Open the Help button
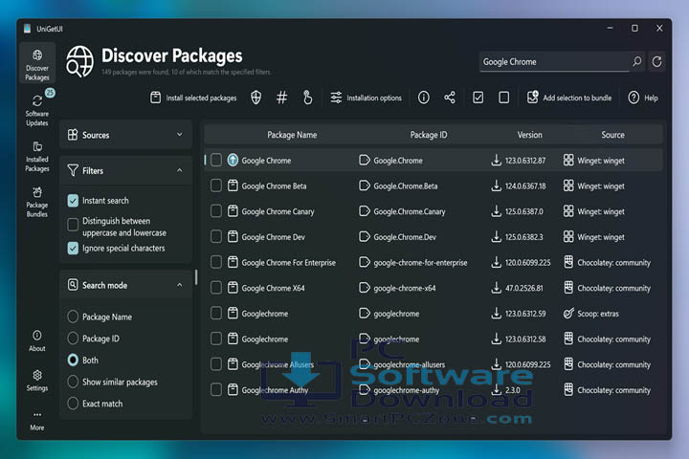 [x=642, y=98]
